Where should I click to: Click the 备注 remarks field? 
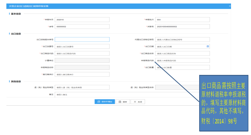pos(82,95)
